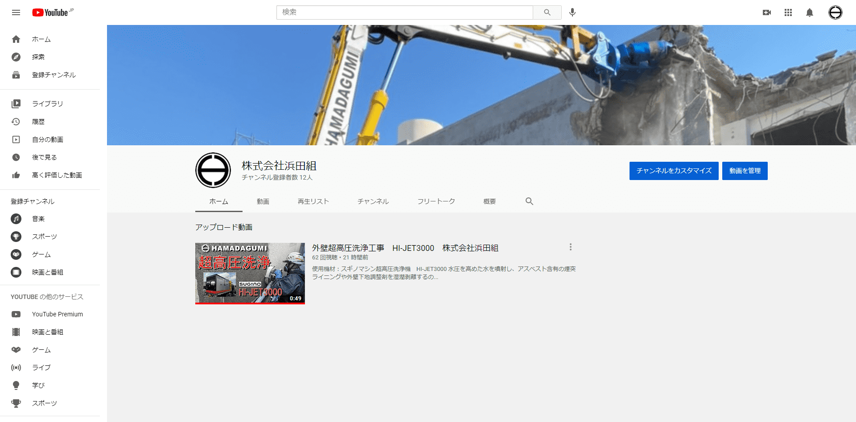This screenshot has height=422, width=856.
Task: Open notifications bell
Action: point(810,12)
